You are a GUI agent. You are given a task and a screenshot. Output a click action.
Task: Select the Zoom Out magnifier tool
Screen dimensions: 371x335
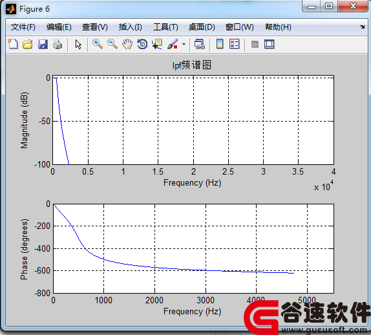point(112,44)
